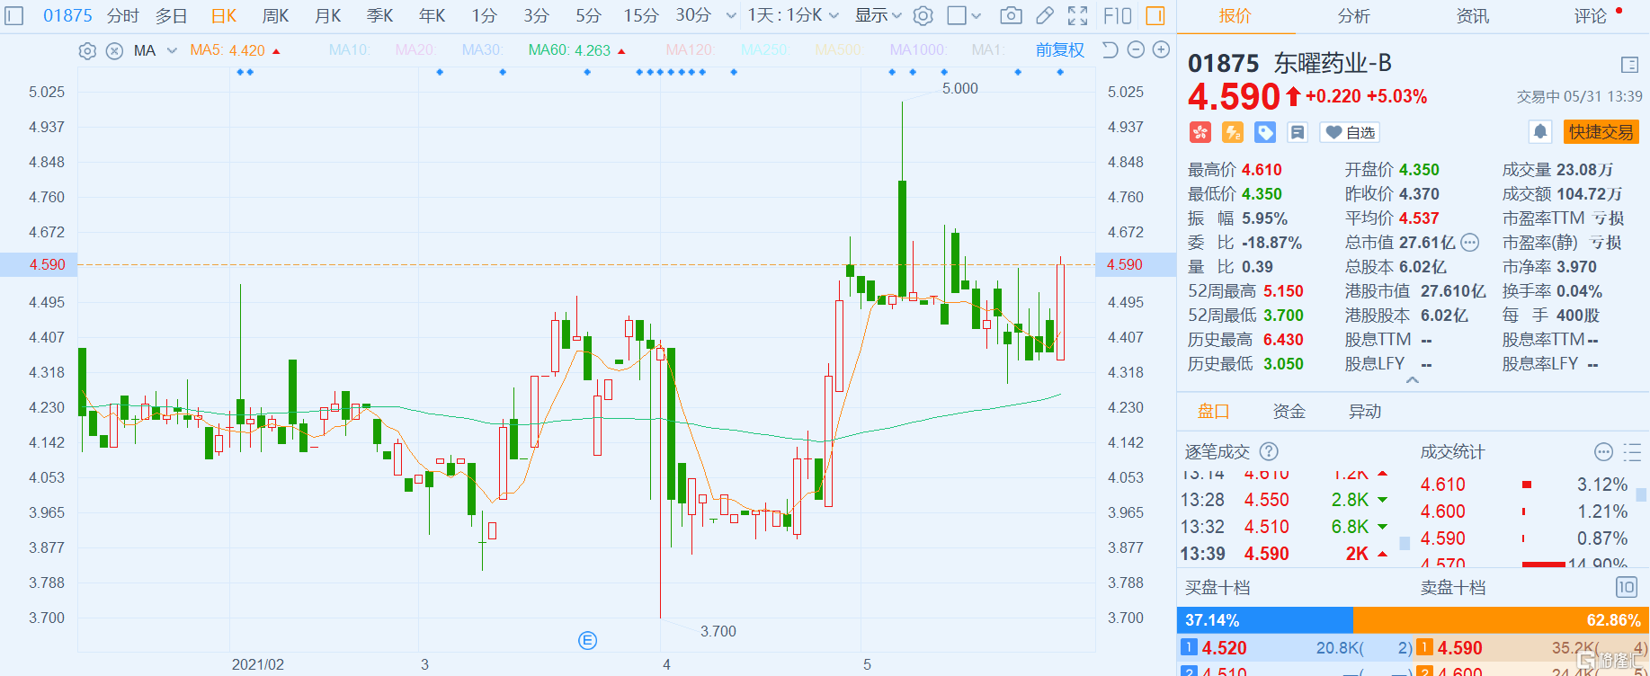Expand the MA indicator dropdown

[x=172, y=50]
